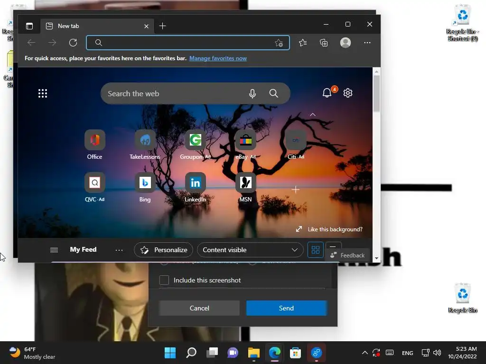
Task: Open new tab page settings gear
Action: click(x=348, y=93)
